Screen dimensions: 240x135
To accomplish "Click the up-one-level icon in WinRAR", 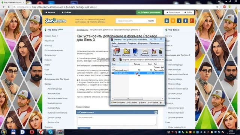I will [x=114, y=60].
